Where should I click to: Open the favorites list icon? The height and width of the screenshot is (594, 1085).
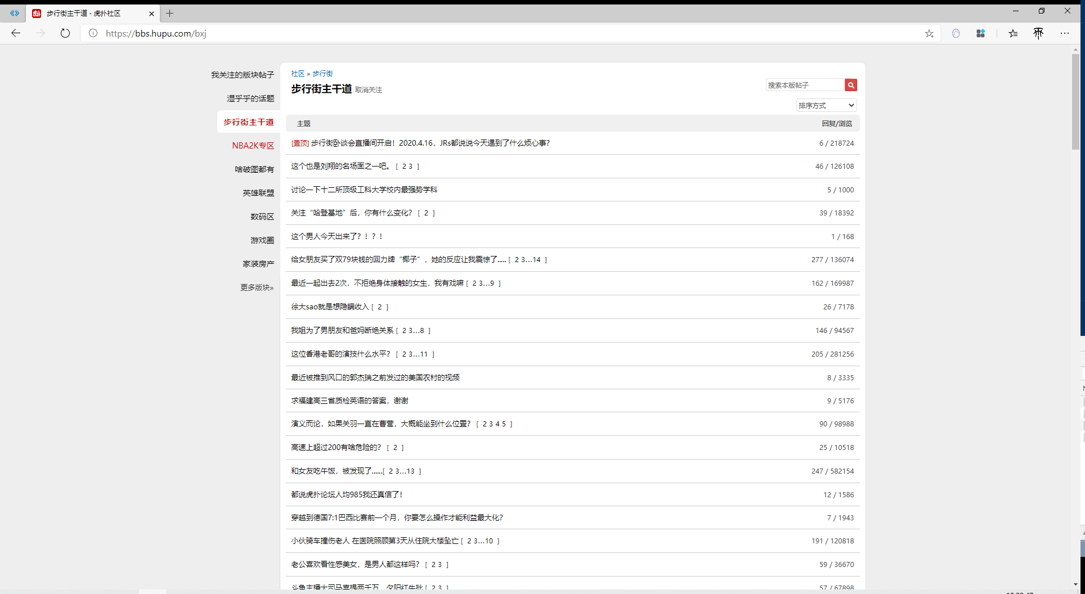coord(1013,33)
